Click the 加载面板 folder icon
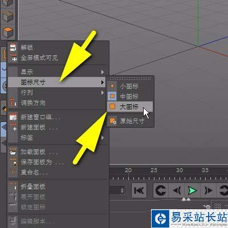This screenshot has height=228, width=228. tap(13, 152)
